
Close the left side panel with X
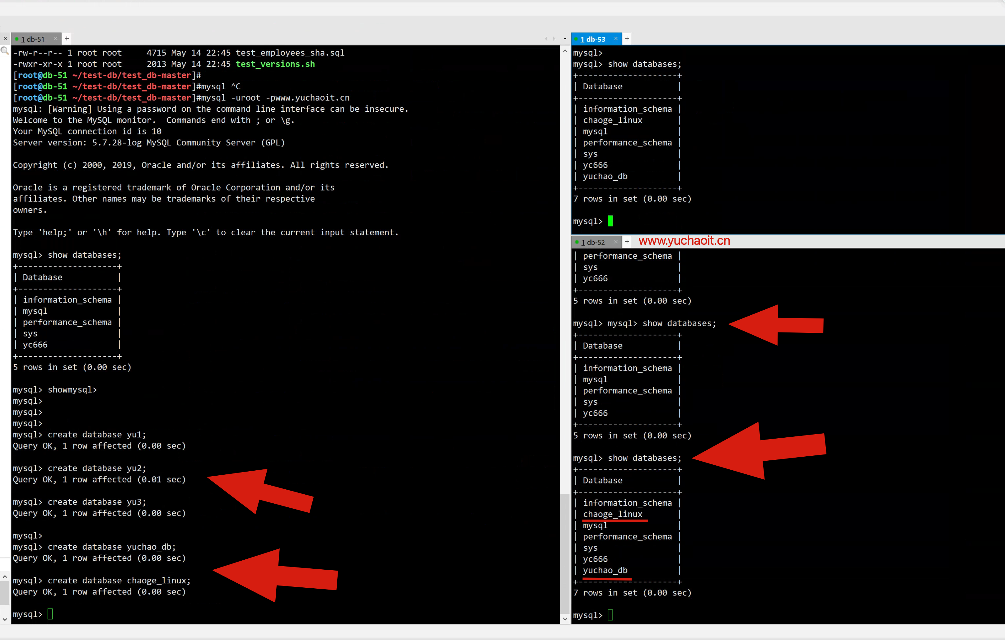[x=5, y=38]
